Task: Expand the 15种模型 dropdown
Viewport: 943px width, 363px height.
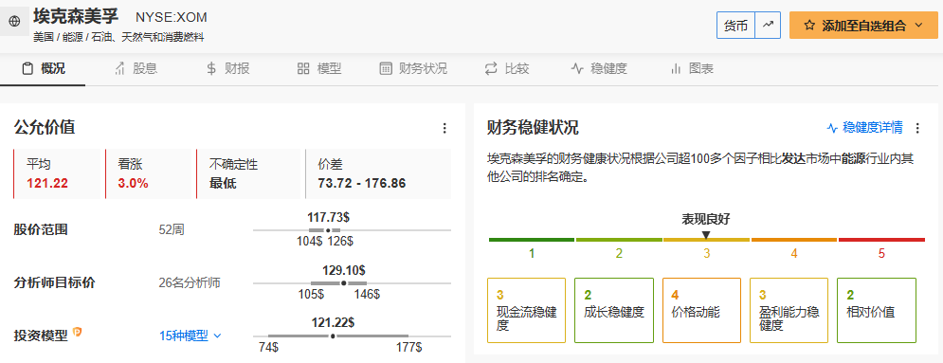Action: pyautogui.click(x=190, y=336)
